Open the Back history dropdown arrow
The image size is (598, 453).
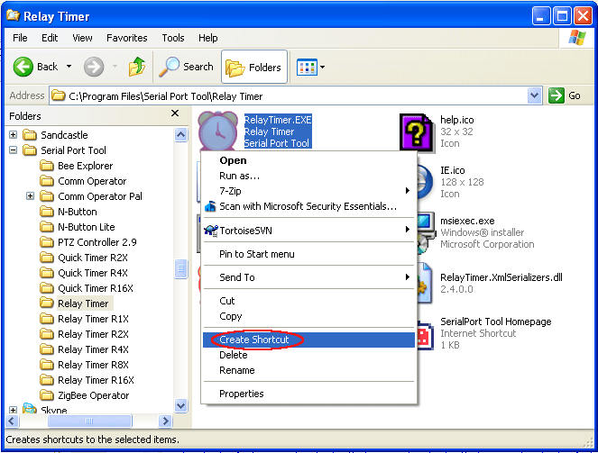point(69,67)
